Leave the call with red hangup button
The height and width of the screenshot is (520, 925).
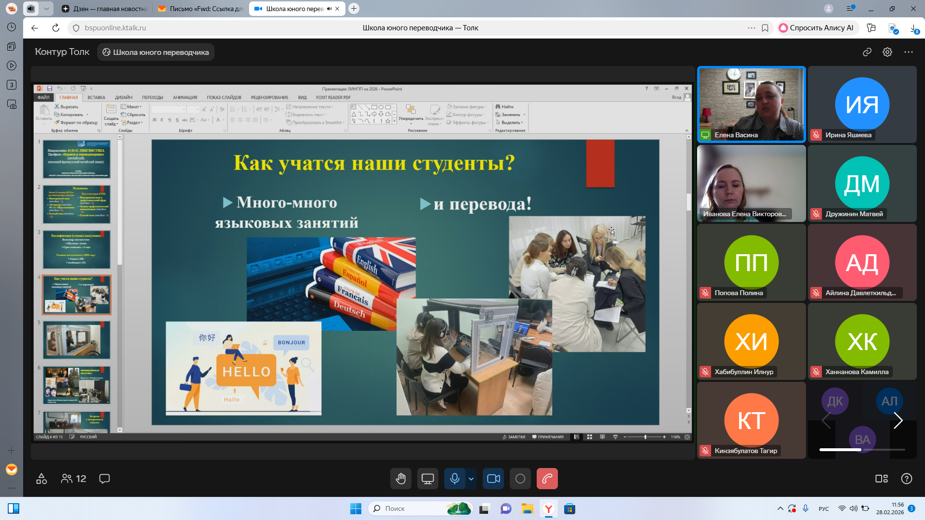click(x=547, y=479)
